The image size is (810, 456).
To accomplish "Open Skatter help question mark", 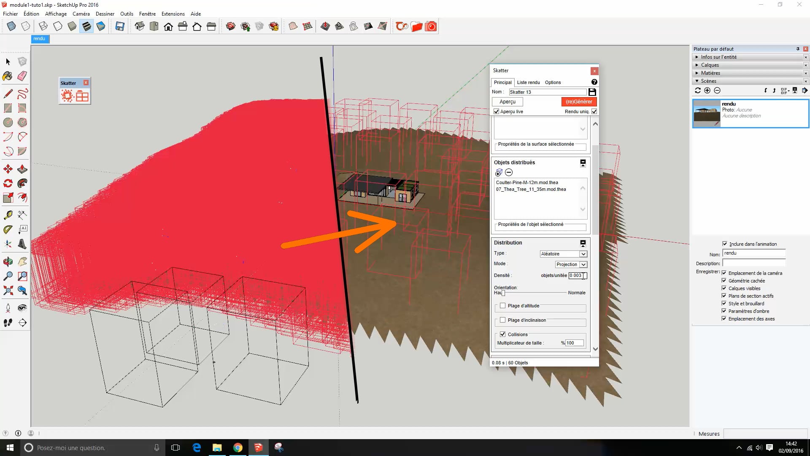I will coord(594,82).
